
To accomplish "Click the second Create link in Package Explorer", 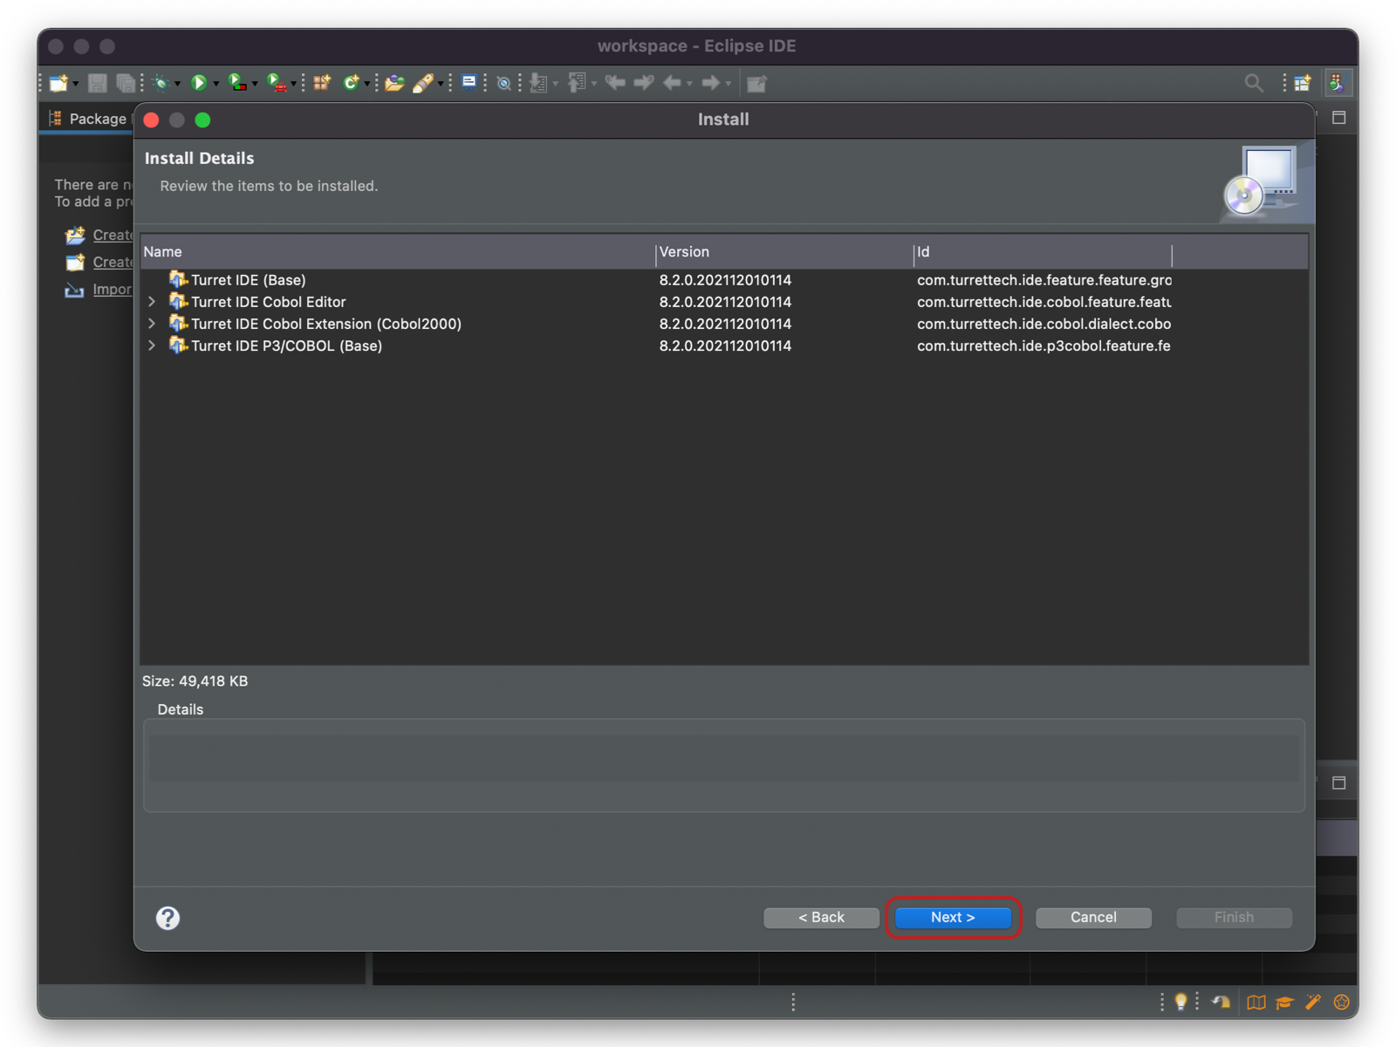I will [x=113, y=262].
